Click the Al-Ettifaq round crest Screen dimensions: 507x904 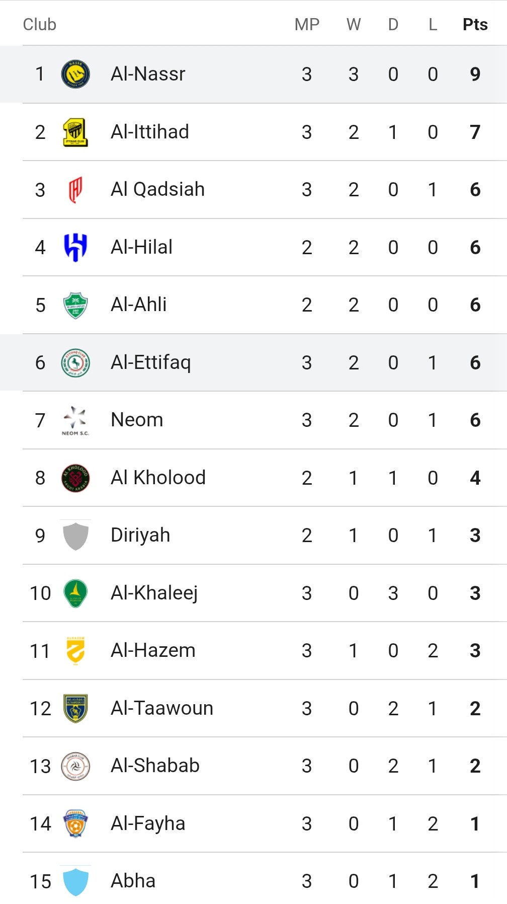coord(75,363)
